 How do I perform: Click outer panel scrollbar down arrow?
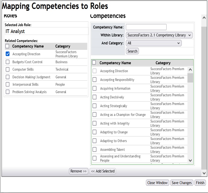204,173
